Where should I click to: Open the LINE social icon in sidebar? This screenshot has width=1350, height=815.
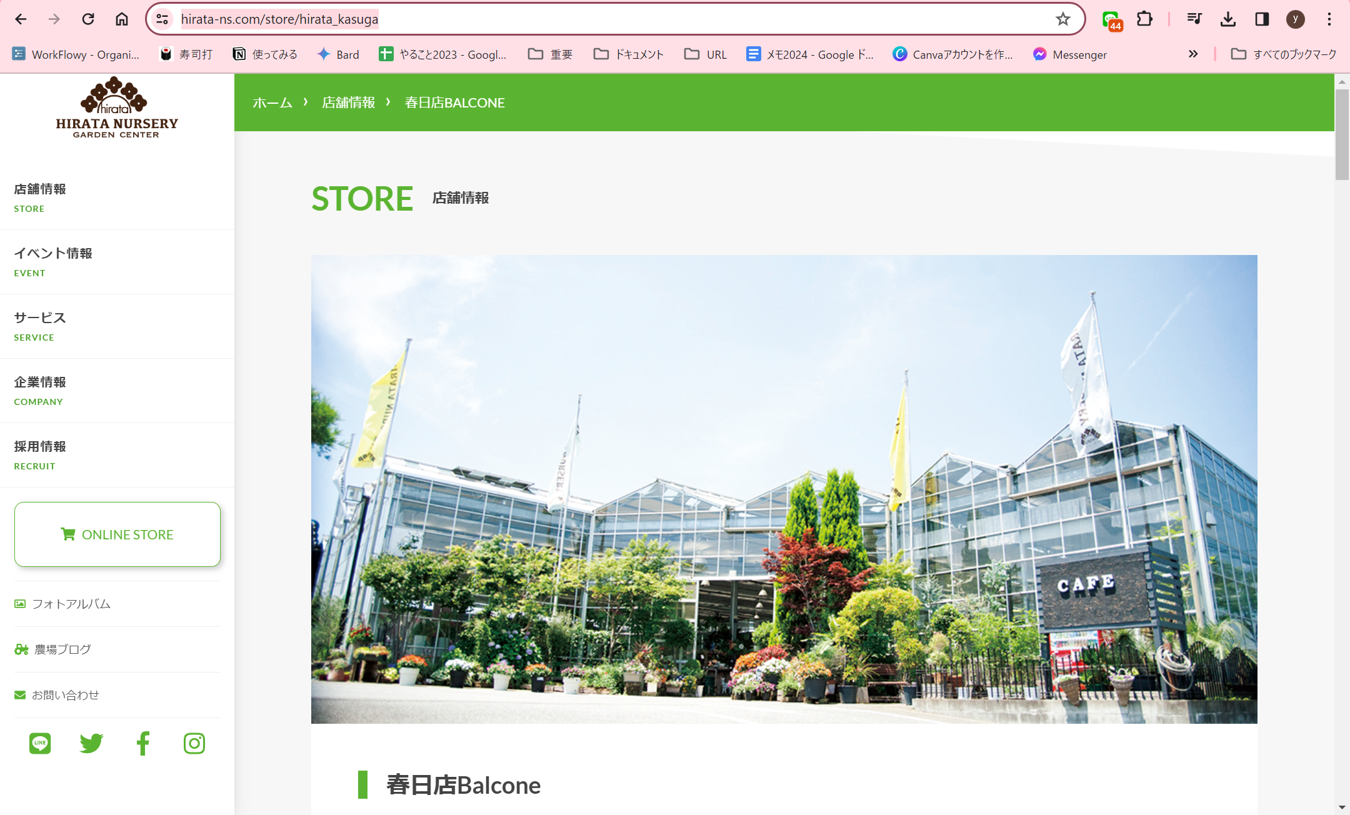tap(40, 743)
